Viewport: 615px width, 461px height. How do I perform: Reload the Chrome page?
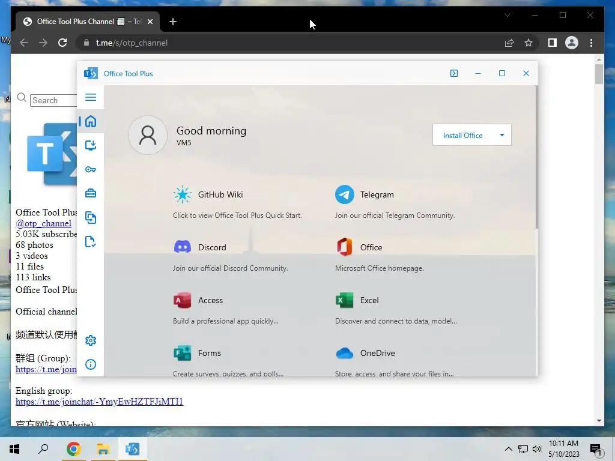point(62,43)
